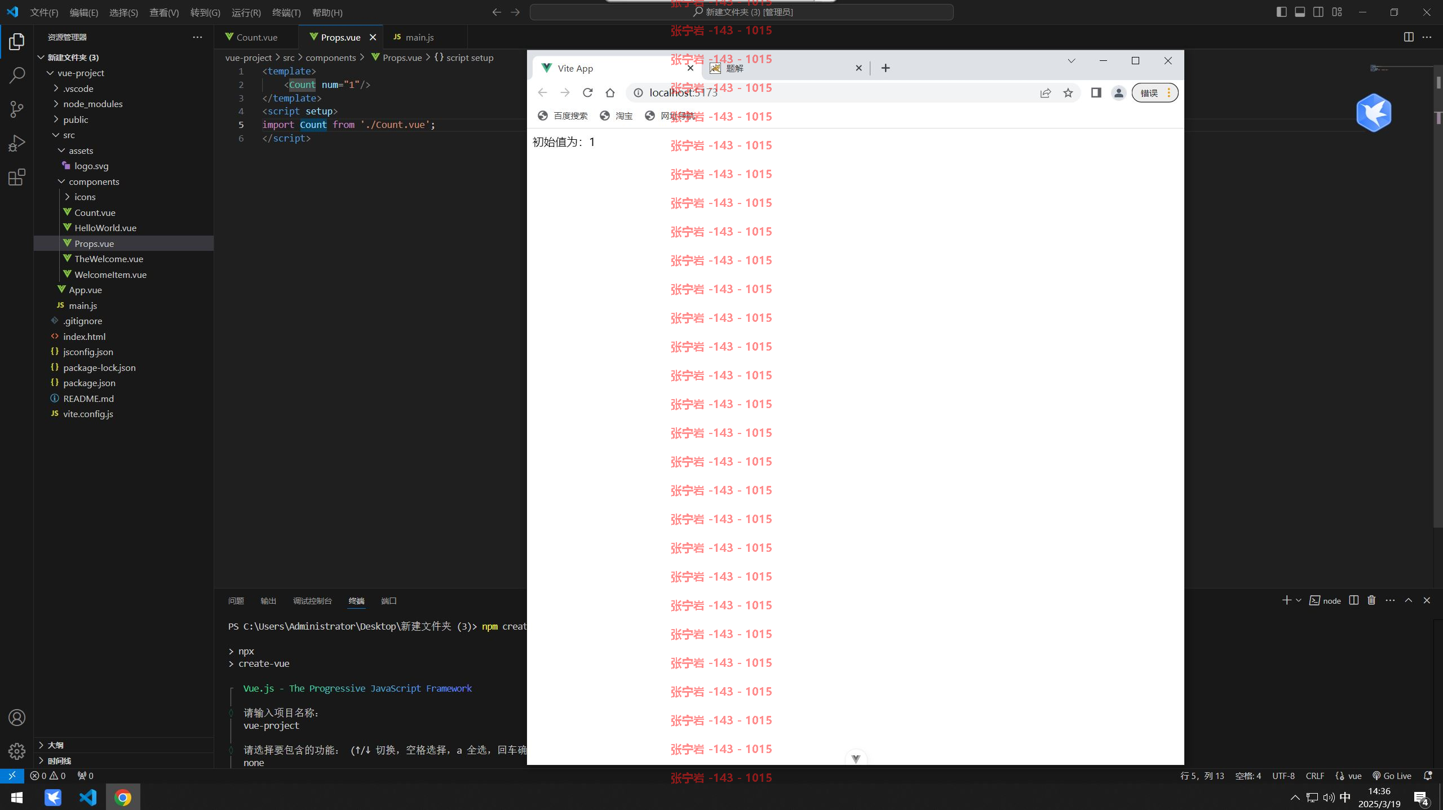This screenshot has height=810, width=1443.
Task: Open App.vue in the explorer
Action: pyautogui.click(x=85, y=290)
